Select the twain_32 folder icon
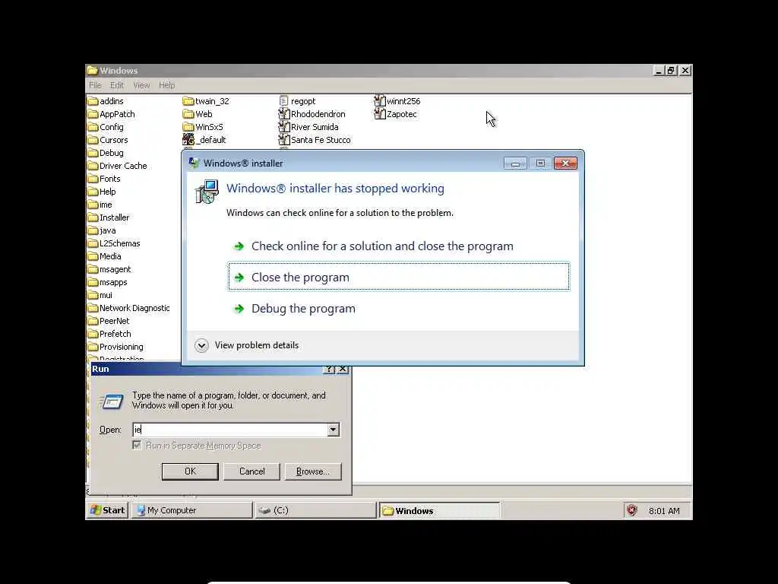The width and height of the screenshot is (778, 584). coord(188,101)
